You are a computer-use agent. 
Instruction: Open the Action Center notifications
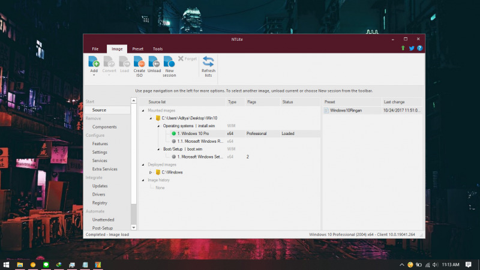pyautogui.click(x=469, y=265)
